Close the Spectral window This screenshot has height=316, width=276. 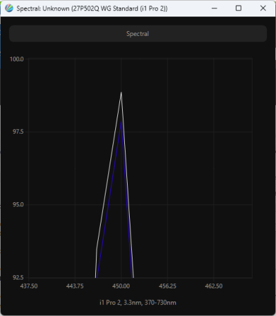263,8
